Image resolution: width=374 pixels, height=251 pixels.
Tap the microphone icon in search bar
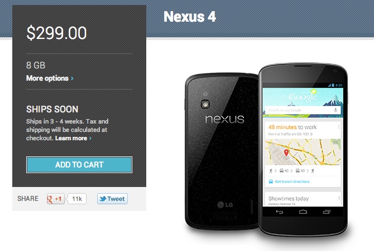click(x=335, y=110)
